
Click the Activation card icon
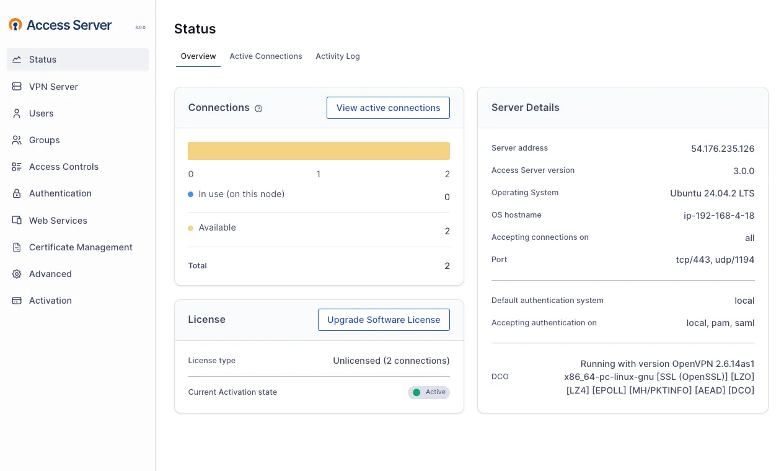click(17, 301)
